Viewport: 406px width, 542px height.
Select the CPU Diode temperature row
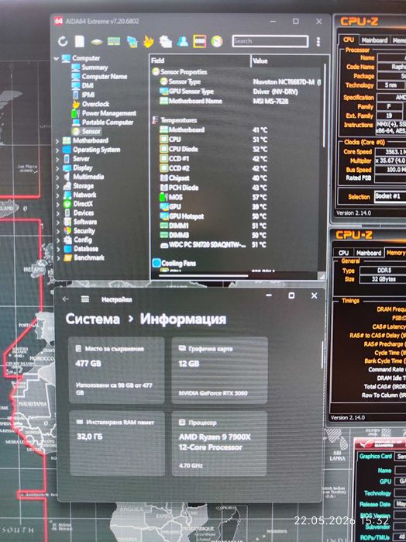(x=239, y=149)
